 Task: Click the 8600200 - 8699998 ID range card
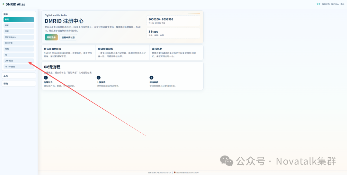(173, 21)
